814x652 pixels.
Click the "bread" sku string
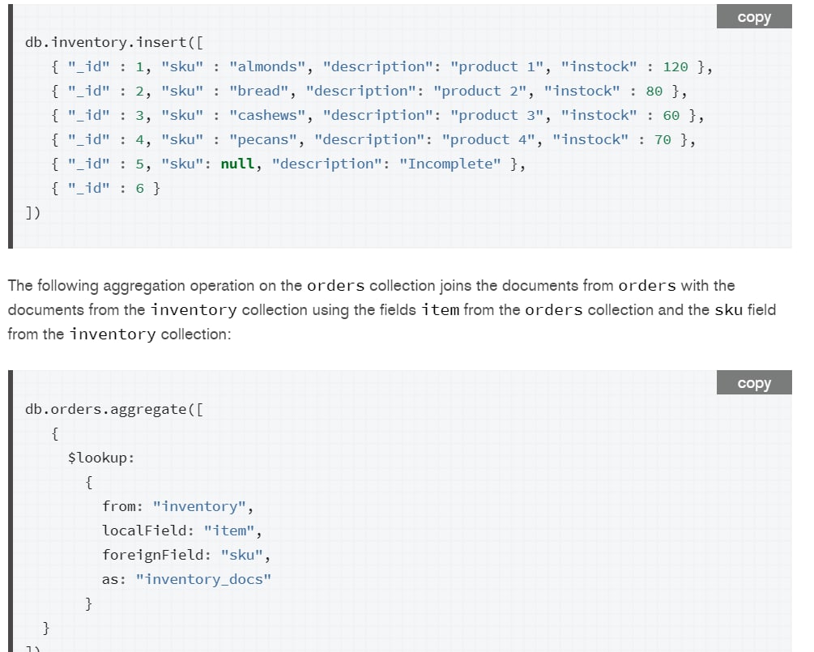pos(259,92)
